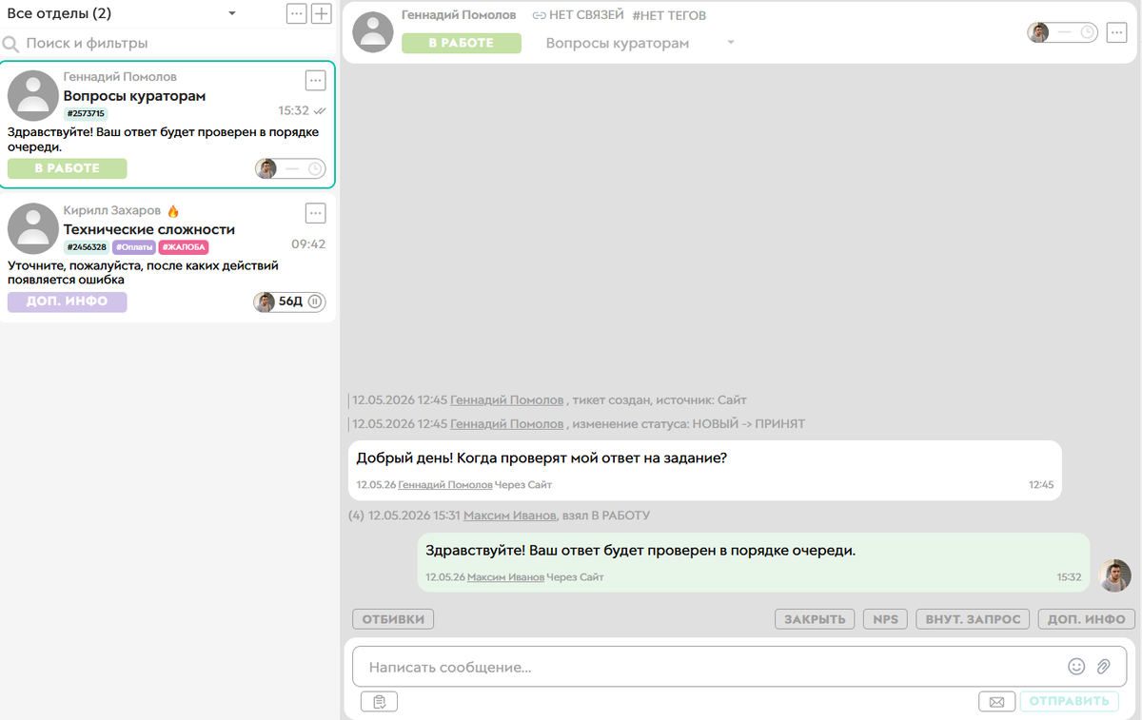This screenshot has height=720, width=1142.
Task: Open the three-dots menu next to department selector
Action: click(297, 13)
